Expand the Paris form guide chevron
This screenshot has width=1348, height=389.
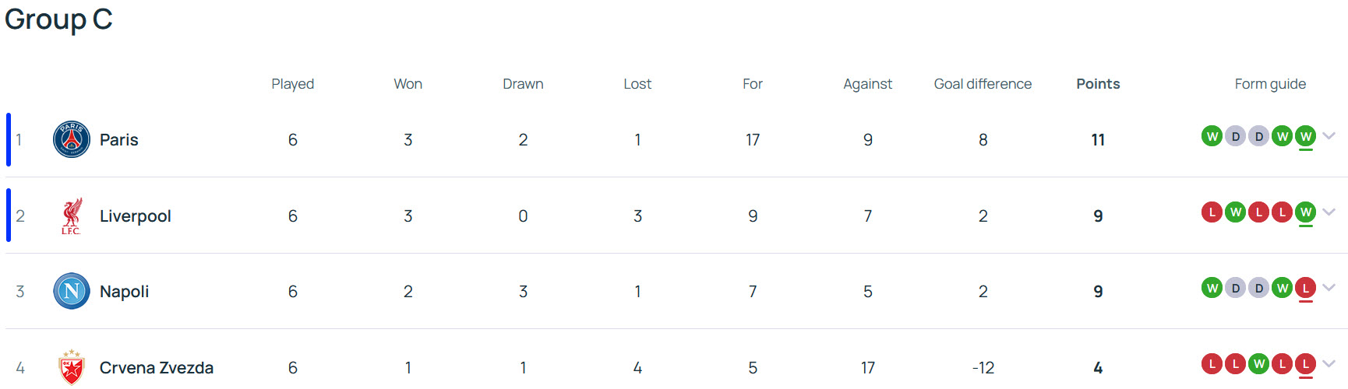(x=1329, y=136)
